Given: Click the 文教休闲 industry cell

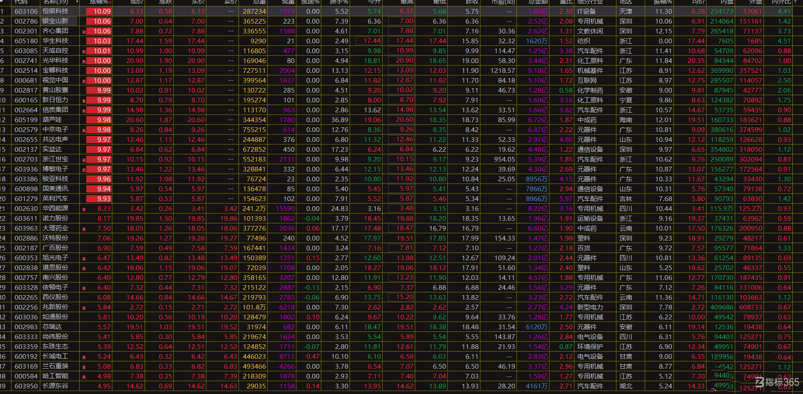Looking at the screenshot, I should 590,31.
